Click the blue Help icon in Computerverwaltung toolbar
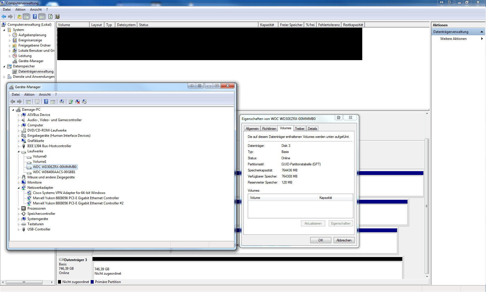This screenshot has height=292, width=486. click(35, 17)
